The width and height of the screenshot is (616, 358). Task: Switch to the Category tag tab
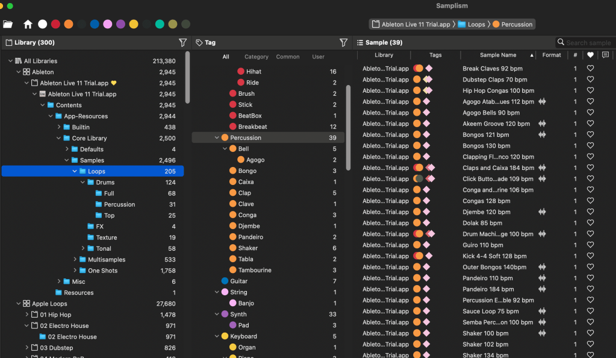pos(257,57)
